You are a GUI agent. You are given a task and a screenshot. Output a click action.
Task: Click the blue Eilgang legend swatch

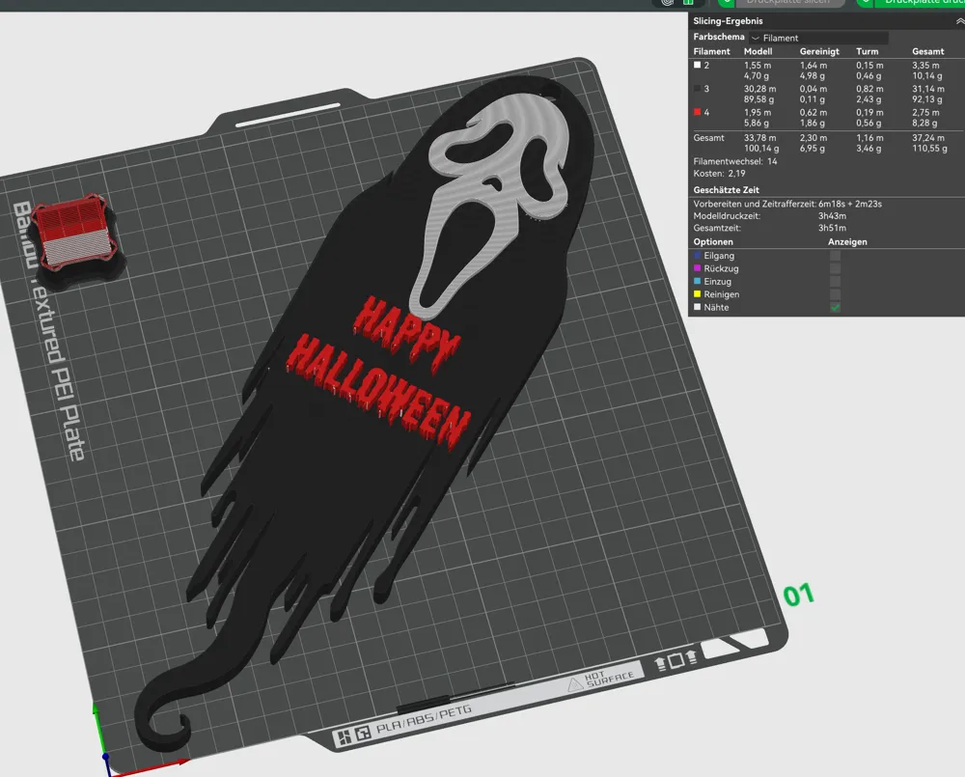point(698,255)
